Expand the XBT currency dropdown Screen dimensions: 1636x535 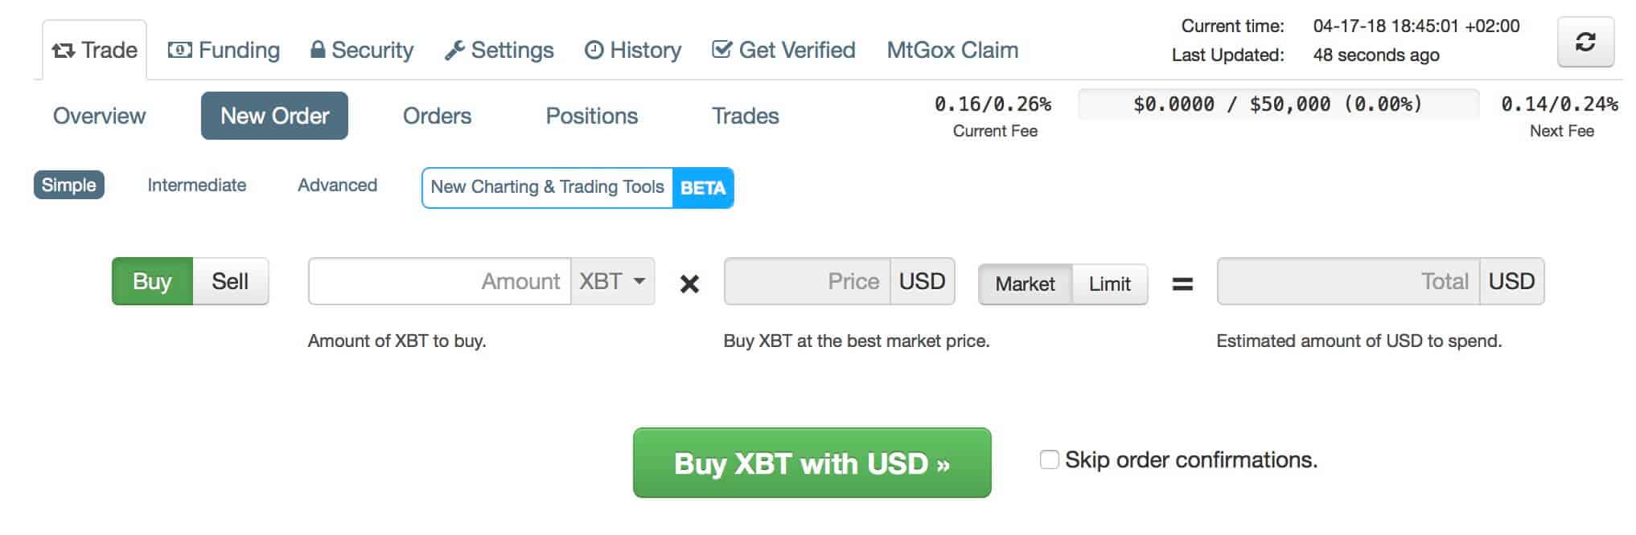[x=613, y=281]
